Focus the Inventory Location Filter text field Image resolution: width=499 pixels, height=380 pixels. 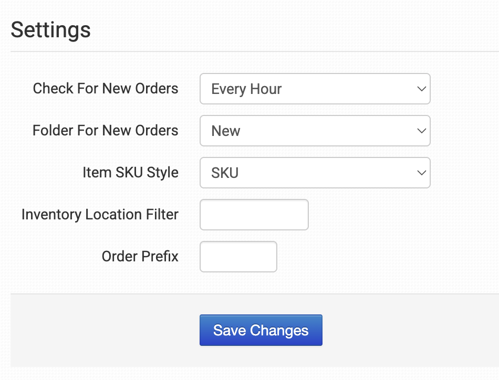point(254,215)
